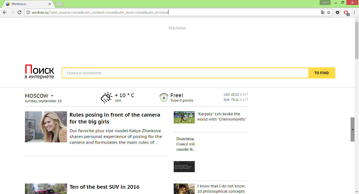Open Chrome's settings gear icon
359x194 pixels.
click(x=337, y=12)
